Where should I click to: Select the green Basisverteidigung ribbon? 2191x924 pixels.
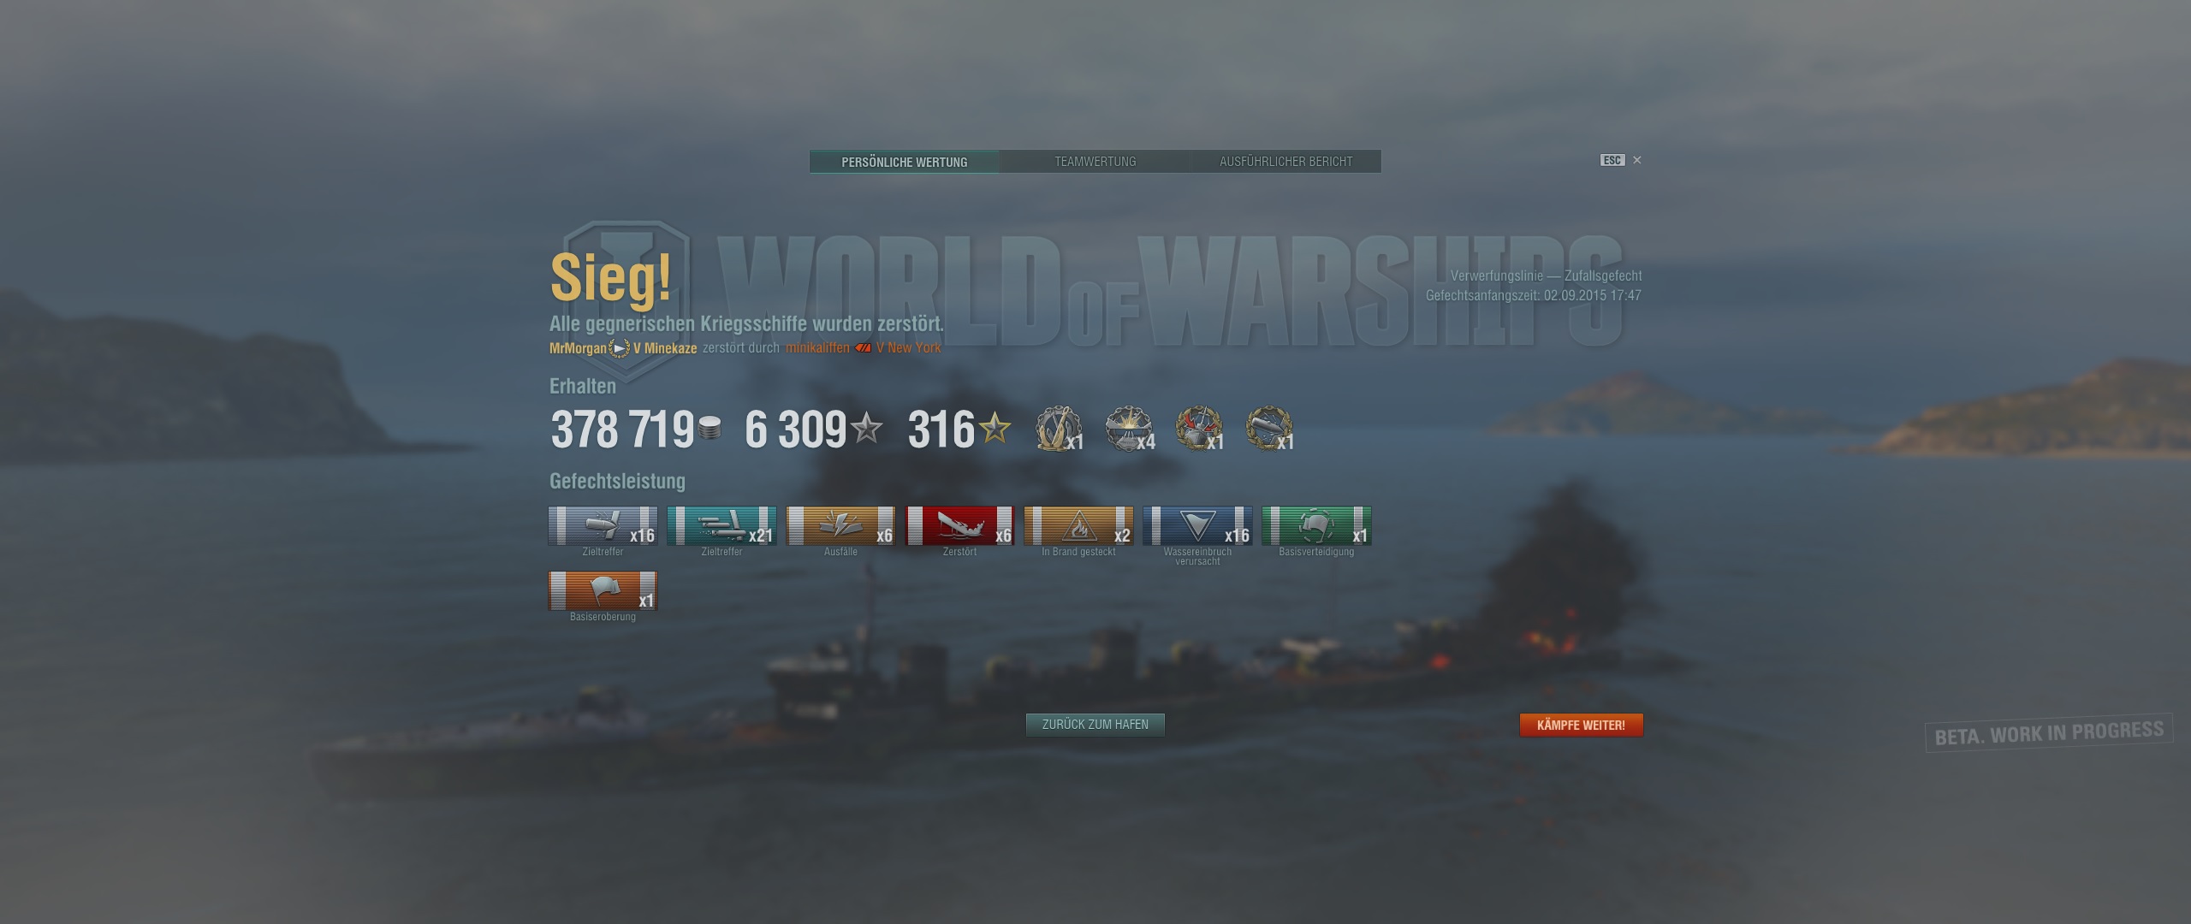click(1316, 526)
